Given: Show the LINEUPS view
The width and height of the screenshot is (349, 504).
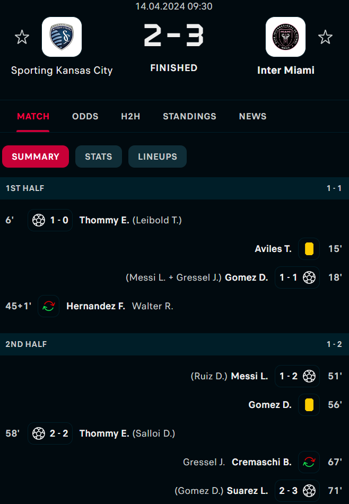Looking at the screenshot, I should [158, 157].
